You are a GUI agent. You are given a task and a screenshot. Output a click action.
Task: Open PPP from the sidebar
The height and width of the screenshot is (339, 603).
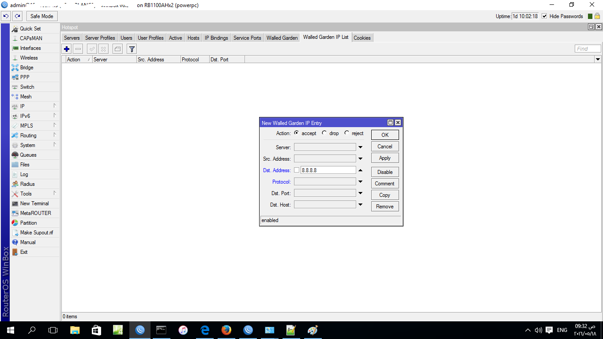pyautogui.click(x=35, y=77)
